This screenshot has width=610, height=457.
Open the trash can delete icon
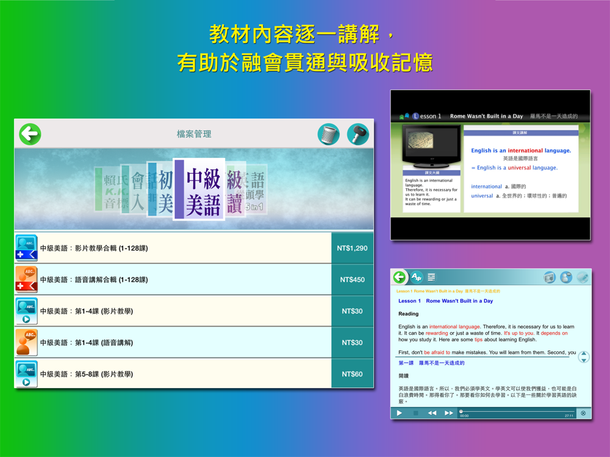tap(328, 134)
